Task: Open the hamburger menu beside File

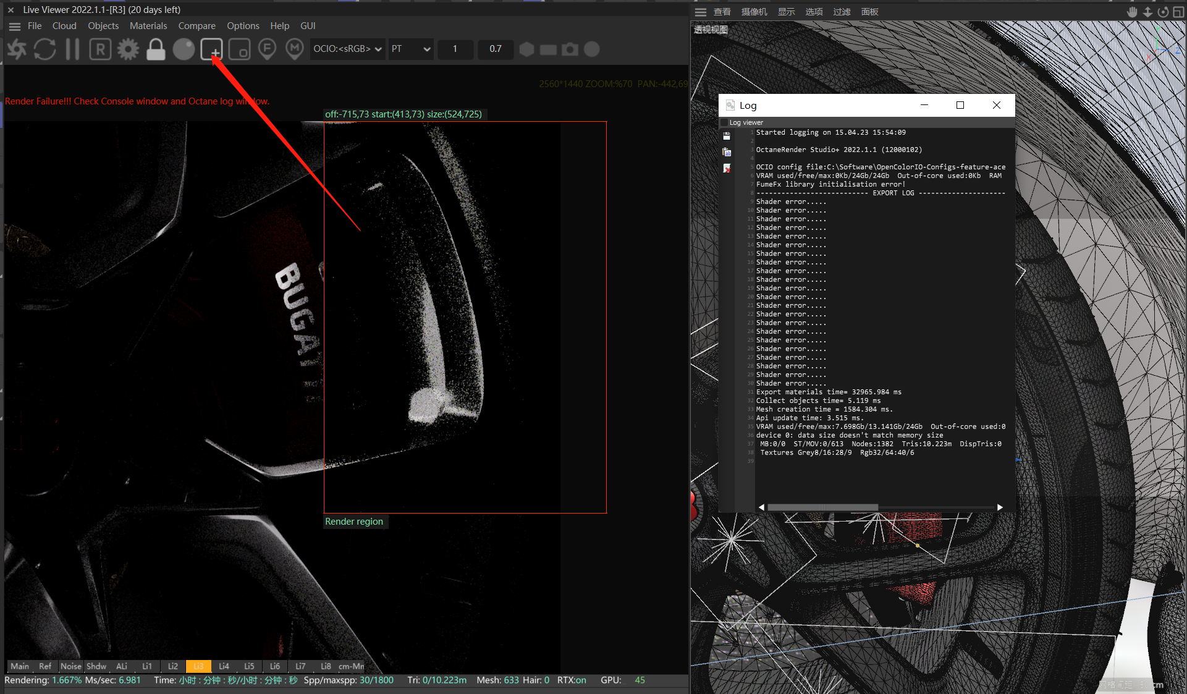Action: coord(15,26)
